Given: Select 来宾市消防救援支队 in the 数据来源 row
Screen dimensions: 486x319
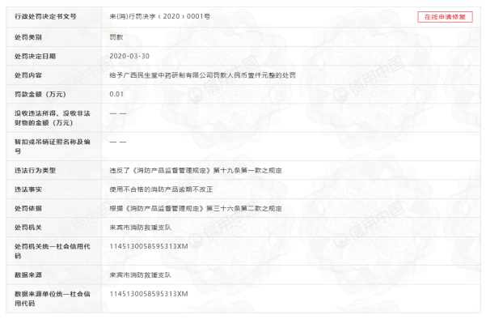Looking at the screenshot, I should click(140, 275).
